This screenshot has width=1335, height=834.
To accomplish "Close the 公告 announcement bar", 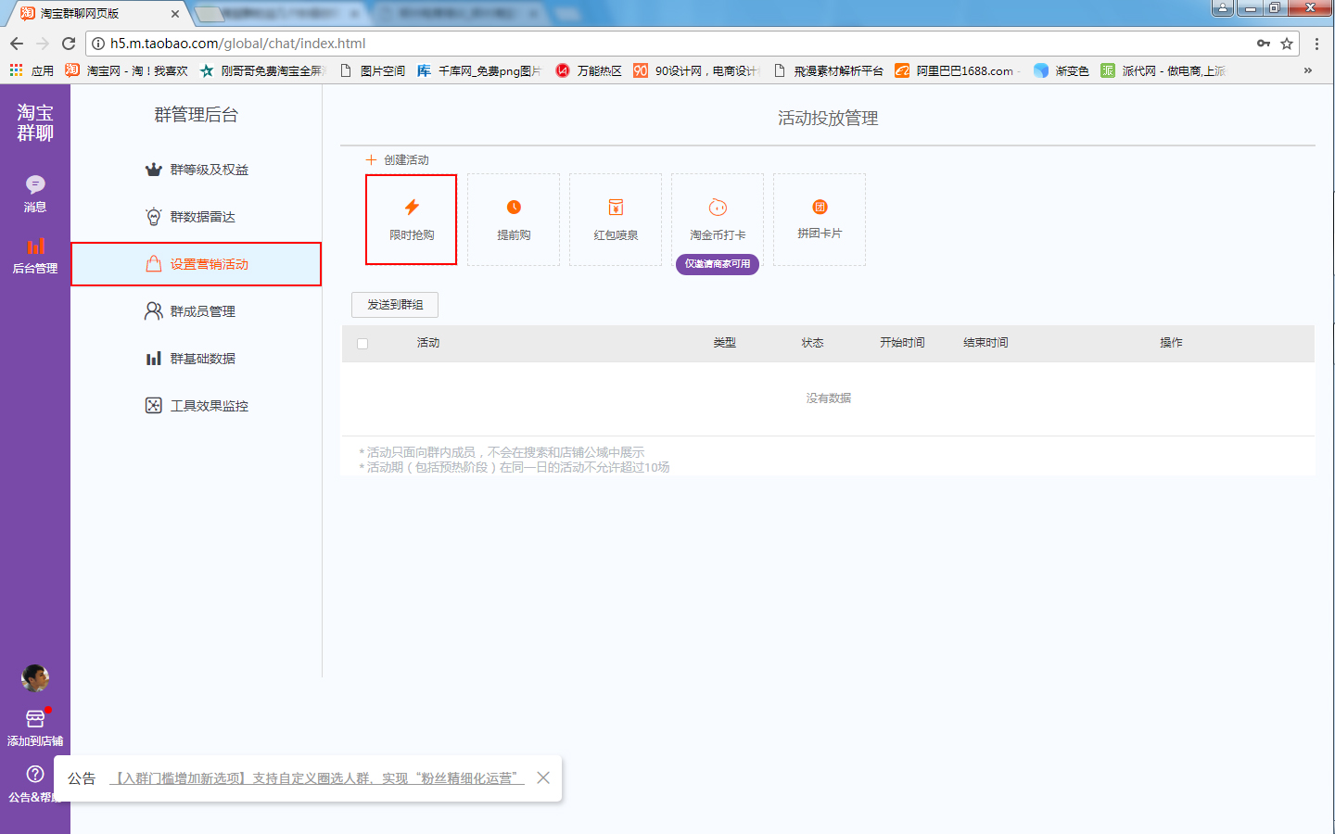I will coord(543,777).
